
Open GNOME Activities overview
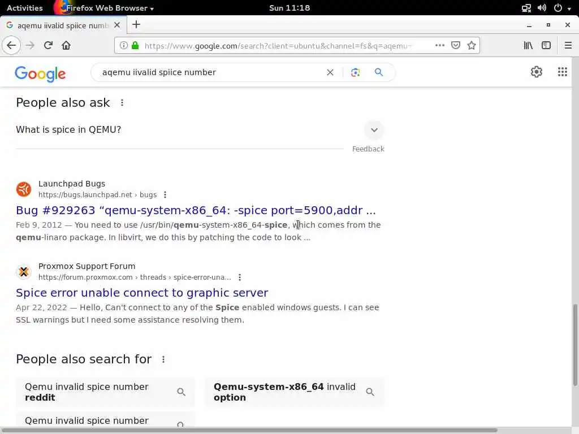point(25,8)
